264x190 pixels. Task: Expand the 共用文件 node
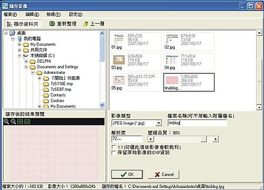click(20, 50)
